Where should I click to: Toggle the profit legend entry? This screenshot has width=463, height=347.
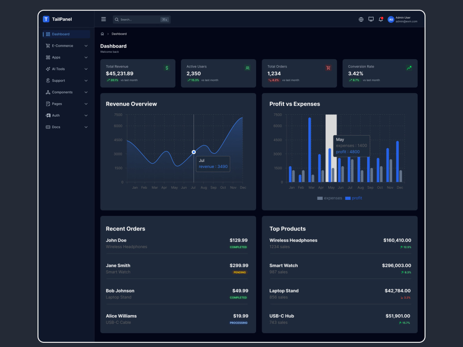353,198
